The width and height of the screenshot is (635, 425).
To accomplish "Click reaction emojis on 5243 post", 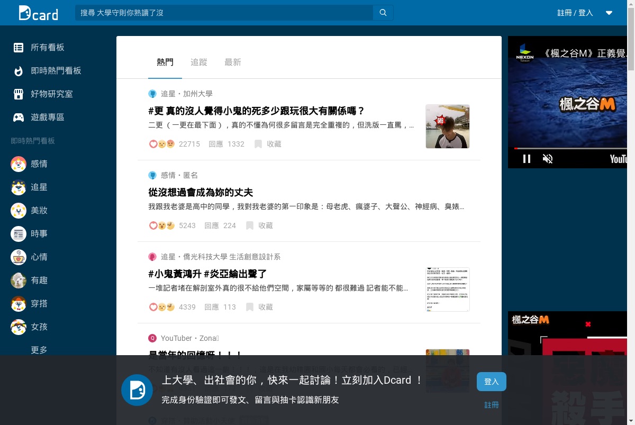I will [162, 225].
